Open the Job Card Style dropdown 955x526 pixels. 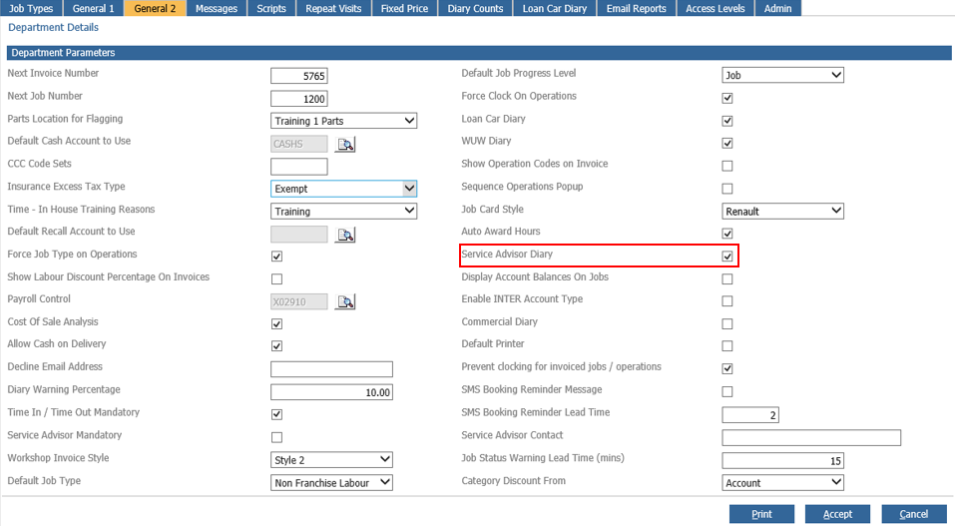782,211
